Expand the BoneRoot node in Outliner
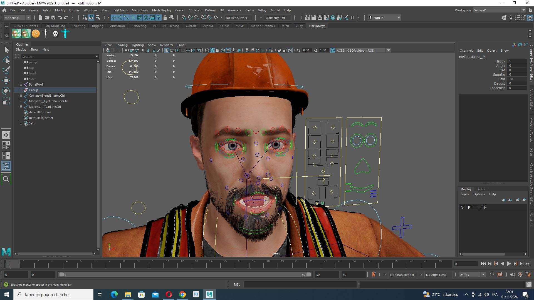The height and width of the screenshot is (300, 534). [x=21, y=84]
